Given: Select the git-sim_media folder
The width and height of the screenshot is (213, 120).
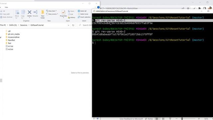Looking at the screenshot, I should pyautogui.click(x=13, y=34).
